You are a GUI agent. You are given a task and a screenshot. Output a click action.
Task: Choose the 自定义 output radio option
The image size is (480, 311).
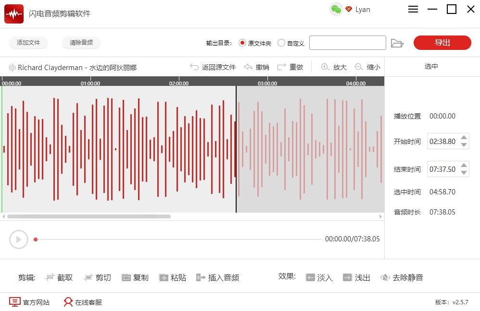pos(281,43)
